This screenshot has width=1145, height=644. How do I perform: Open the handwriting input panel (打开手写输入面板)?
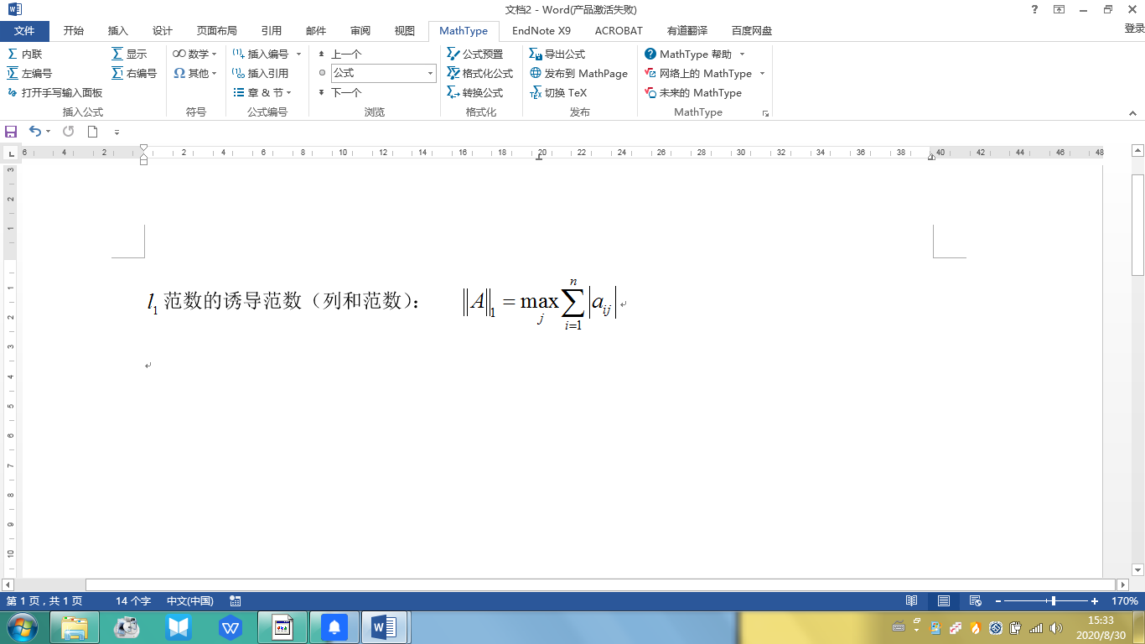(x=54, y=93)
